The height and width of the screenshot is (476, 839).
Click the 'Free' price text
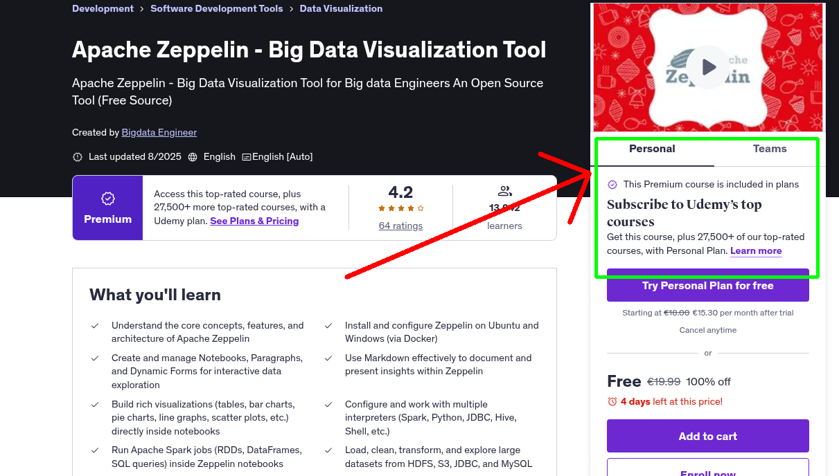[624, 381]
